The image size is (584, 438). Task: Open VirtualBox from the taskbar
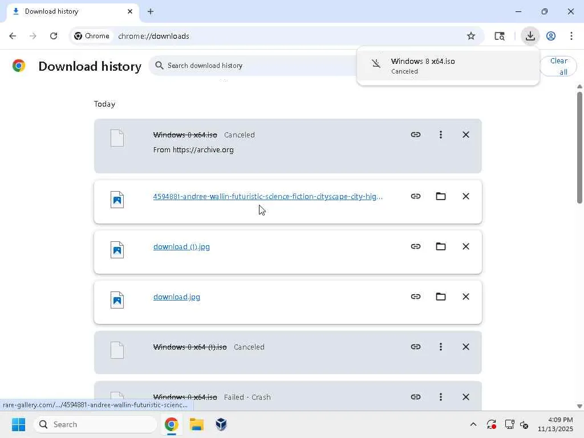point(221,424)
